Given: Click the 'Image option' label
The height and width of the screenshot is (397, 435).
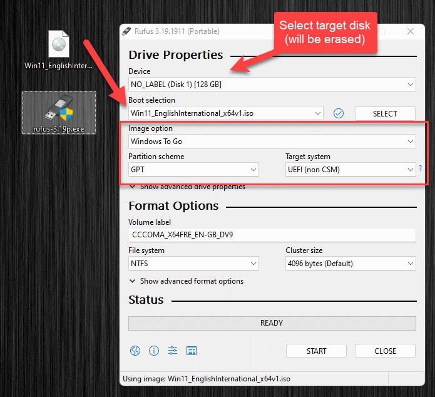Looking at the screenshot, I should tap(150, 128).
